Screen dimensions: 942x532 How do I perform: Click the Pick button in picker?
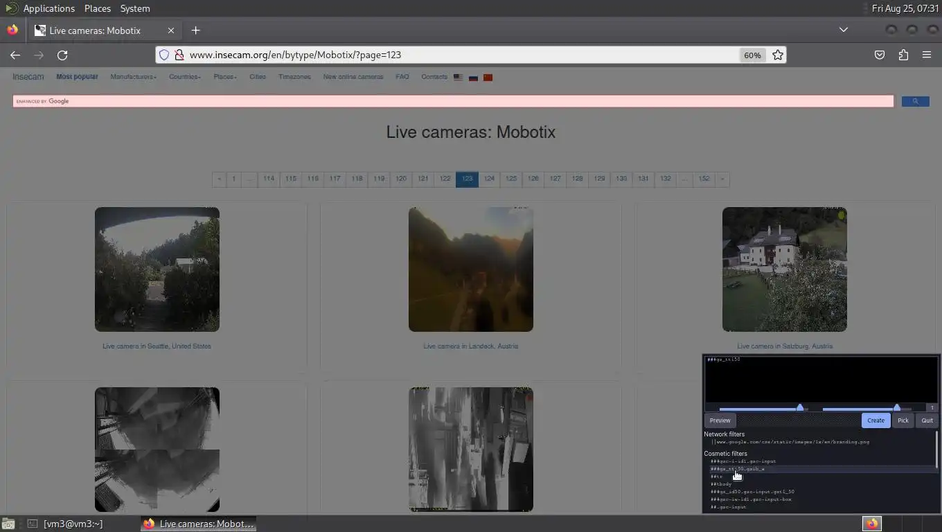click(x=903, y=420)
